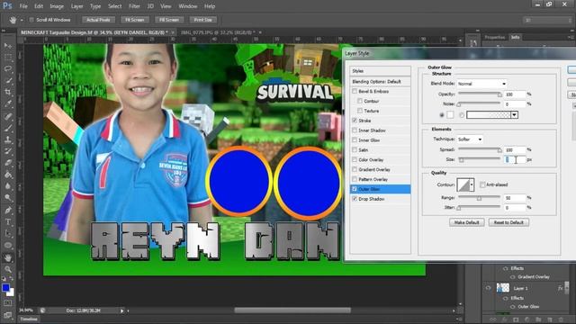Open the Technique Softer dropdown
The image size is (576, 324).
tap(470, 139)
